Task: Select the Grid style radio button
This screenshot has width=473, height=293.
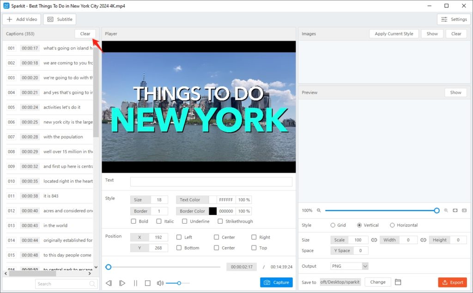Action: [x=333, y=225]
